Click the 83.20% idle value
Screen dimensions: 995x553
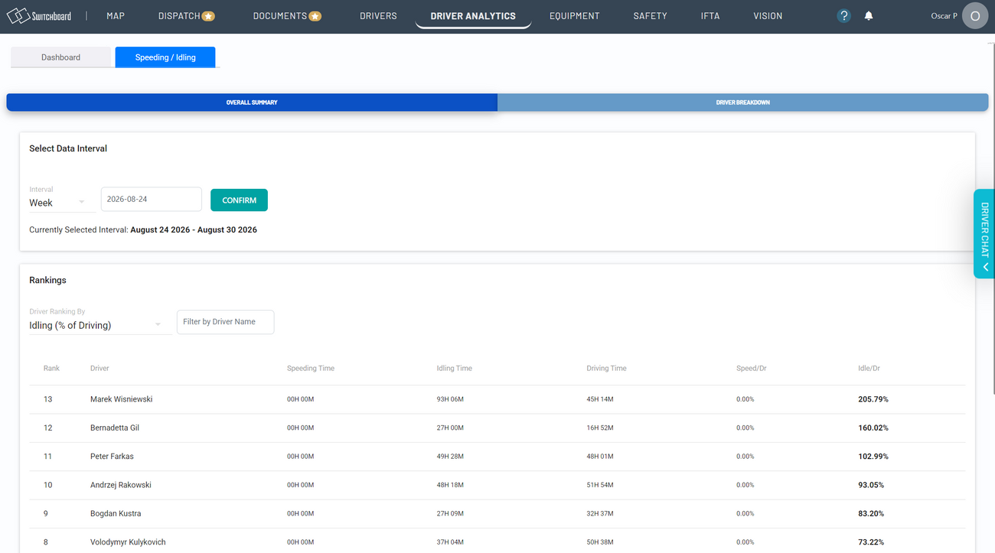point(871,513)
